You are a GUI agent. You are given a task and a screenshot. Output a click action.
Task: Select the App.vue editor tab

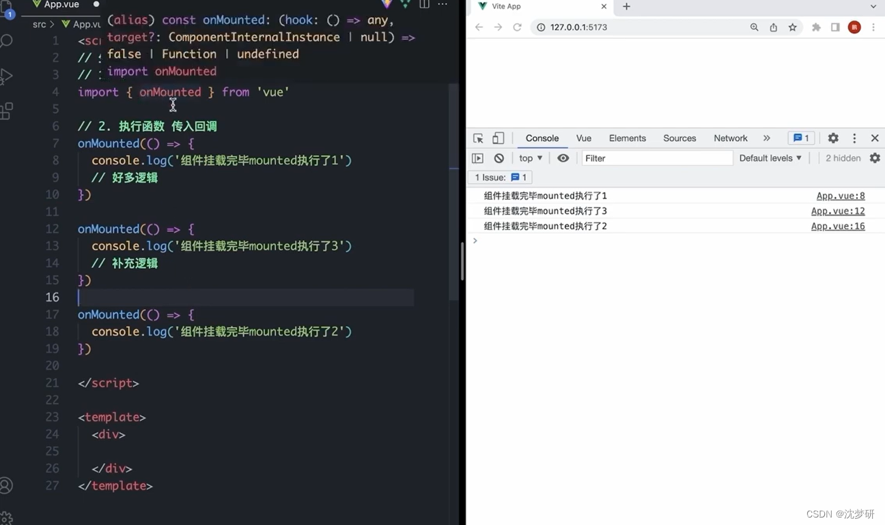pyautogui.click(x=61, y=5)
